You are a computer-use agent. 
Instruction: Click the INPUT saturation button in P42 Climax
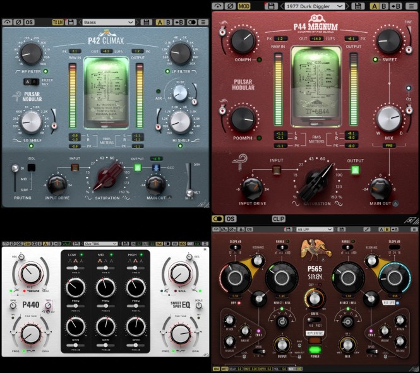tap(75, 167)
